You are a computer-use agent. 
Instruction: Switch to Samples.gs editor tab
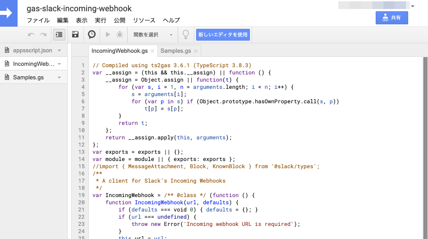[175, 51]
